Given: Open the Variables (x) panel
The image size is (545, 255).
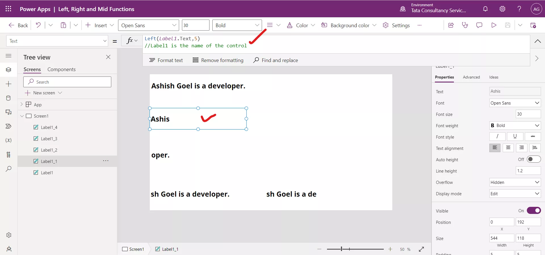Looking at the screenshot, I should (x=9, y=140).
